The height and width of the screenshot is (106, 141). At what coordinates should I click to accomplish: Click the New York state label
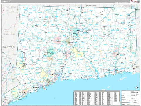(x=9, y=47)
